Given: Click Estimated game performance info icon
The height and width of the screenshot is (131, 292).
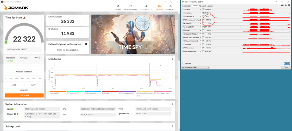Looking at the screenshot, I should click(86, 44).
